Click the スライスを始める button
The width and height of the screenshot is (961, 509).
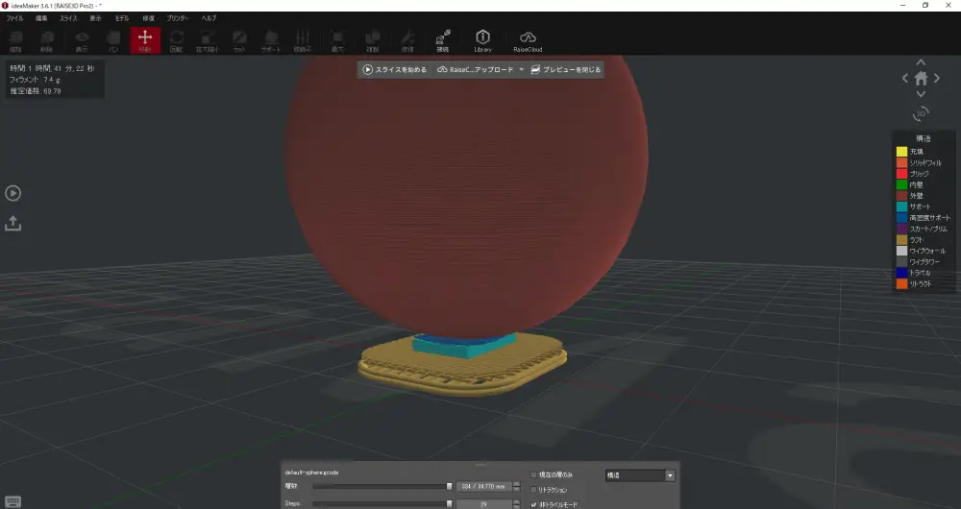click(394, 70)
